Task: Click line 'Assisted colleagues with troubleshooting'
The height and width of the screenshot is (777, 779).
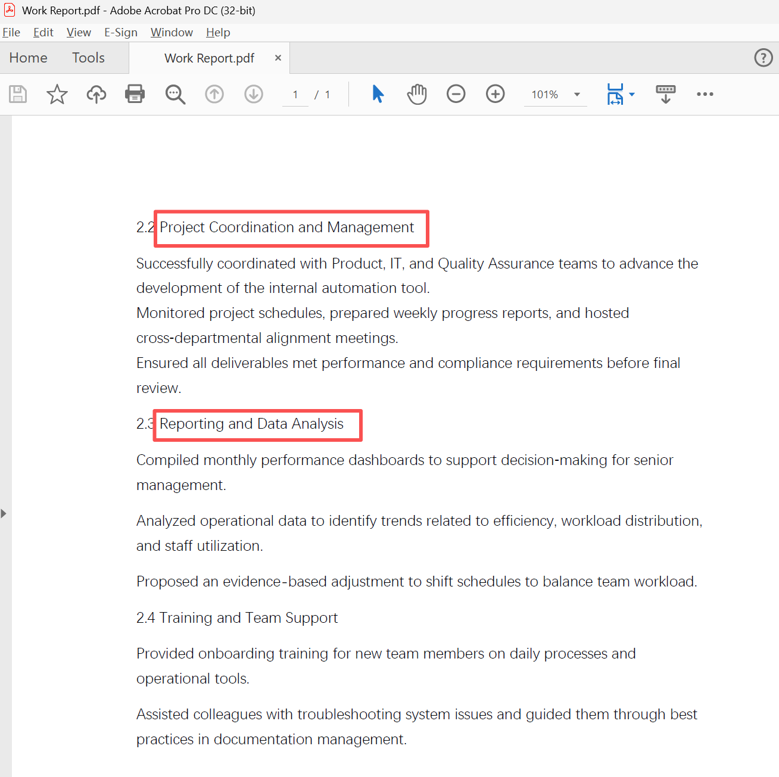Action: (417, 714)
